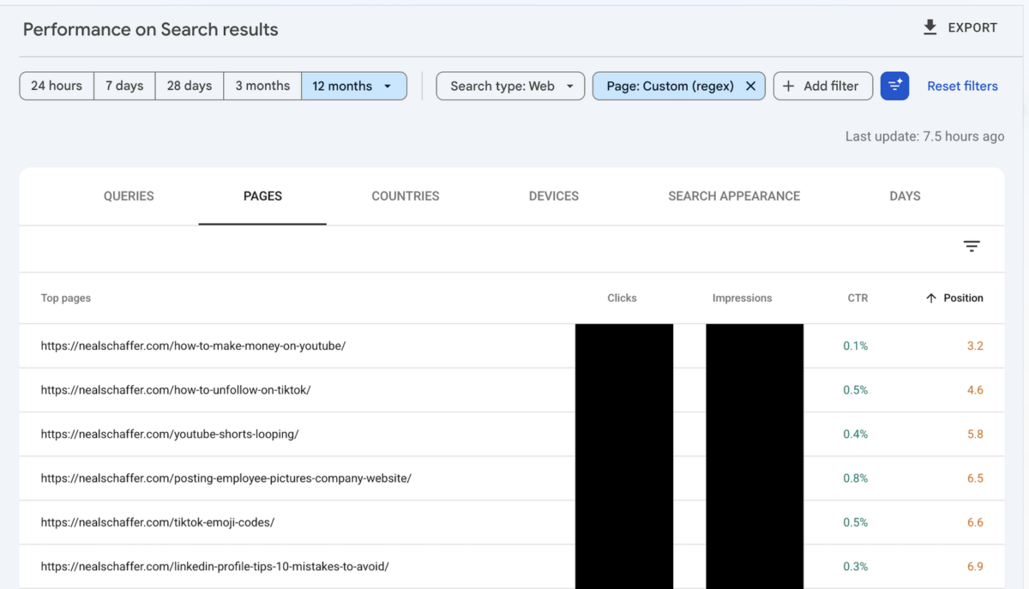Switch to the Devices tab
Image resolution: width=1029 pixels, height=589 pixels.
click(554, 196)
